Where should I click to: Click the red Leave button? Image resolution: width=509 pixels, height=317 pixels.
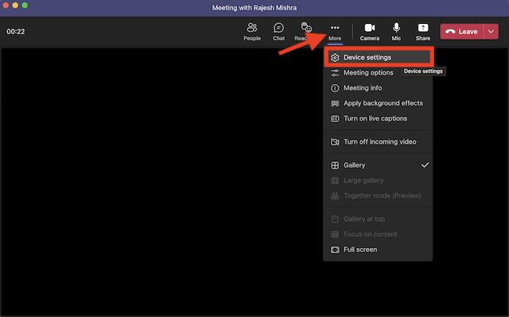461,32
